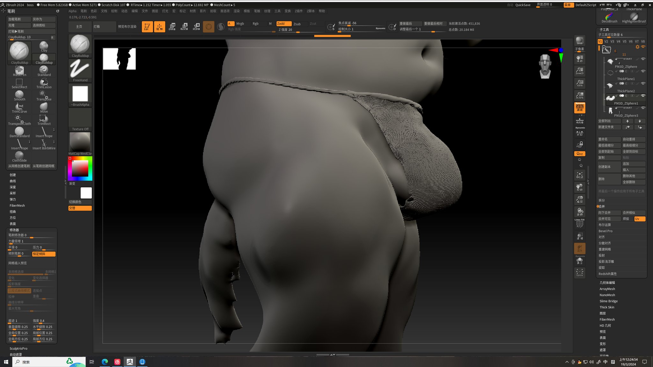Click the Move (M) gizmo icon
The height and width of the screenshot is (367, 653).
[x=172, y=26]
